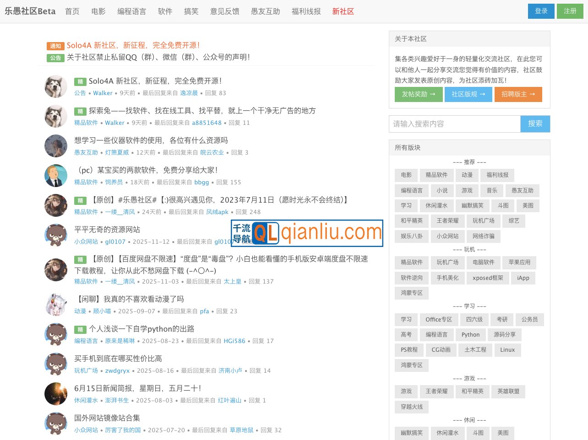This screenshot has height=440, width=588.
Task: Open anime girl avatar beside 闲聊 post
Action: point(56,305)
